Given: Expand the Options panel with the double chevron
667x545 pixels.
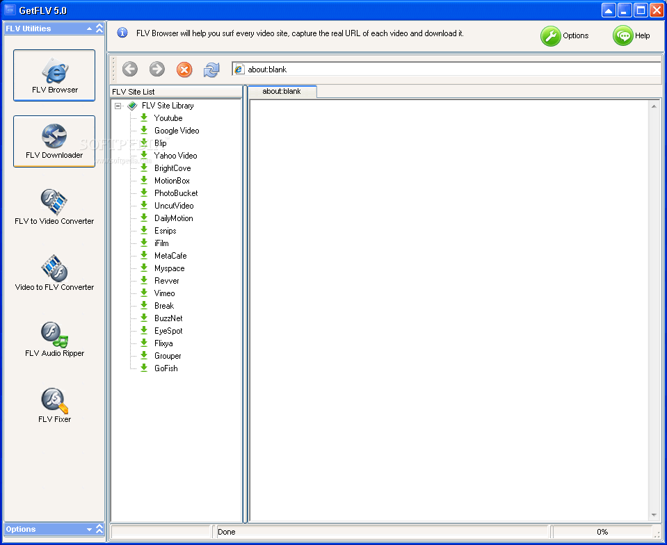Looking at the screenshot, I should [x=99, y=529].
